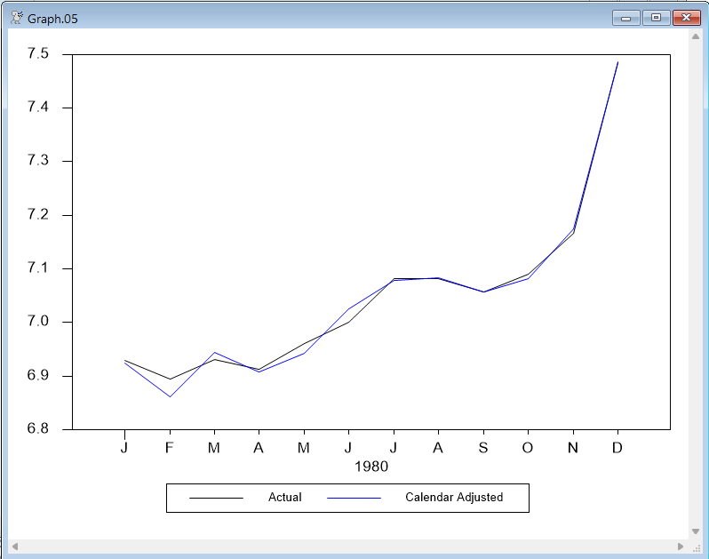Click the black line sample in legend
Viewport: 709px width, 559px height.
216,498
